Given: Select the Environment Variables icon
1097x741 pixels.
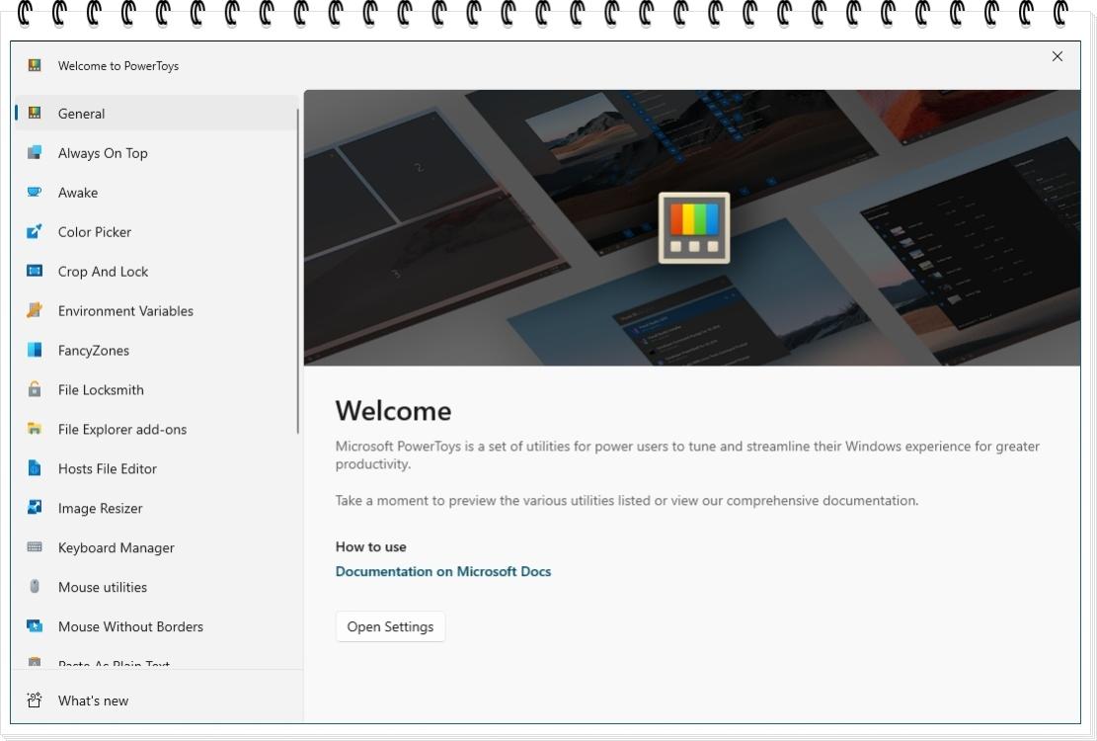Looking at the screenshot, I should [x=35, y=310].
